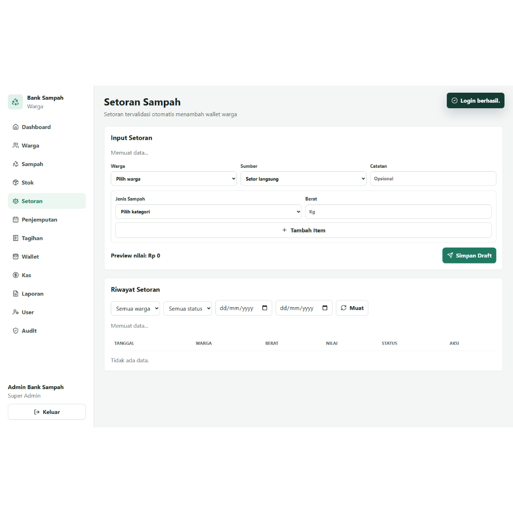Image resolution: width=513 pixels, height=513 pixels.
Task: Open the Semua warga filter dropdown
Action: [135, 308]
